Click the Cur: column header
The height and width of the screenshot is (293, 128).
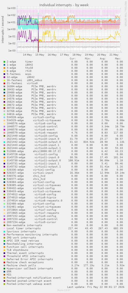point(73,58)
